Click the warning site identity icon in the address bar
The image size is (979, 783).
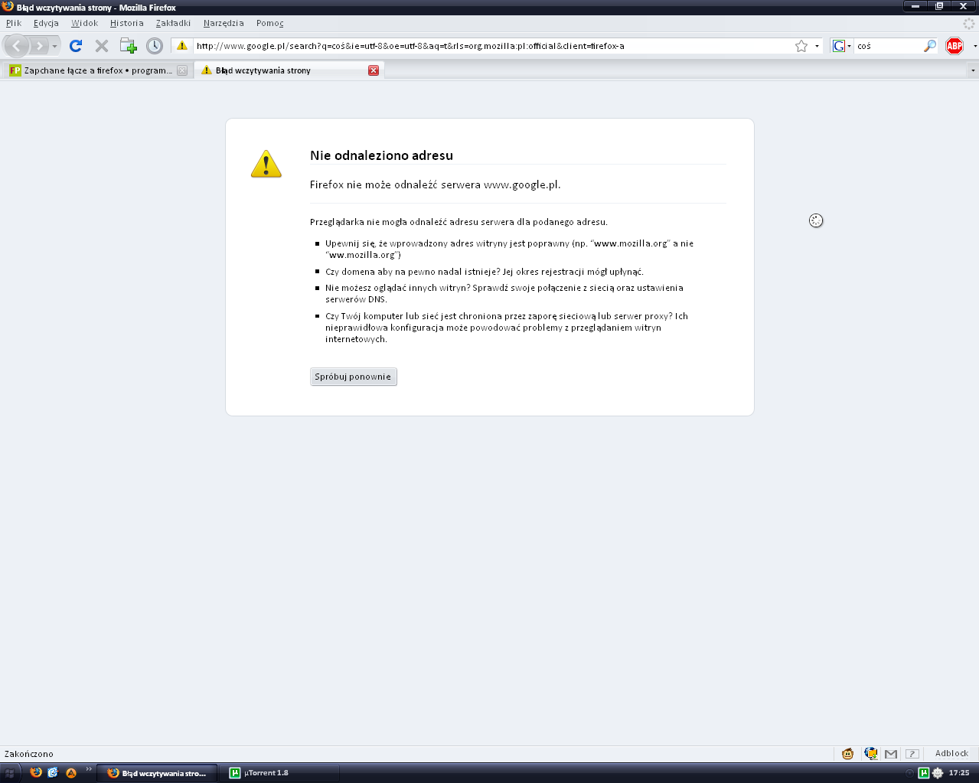coord(181,46)
